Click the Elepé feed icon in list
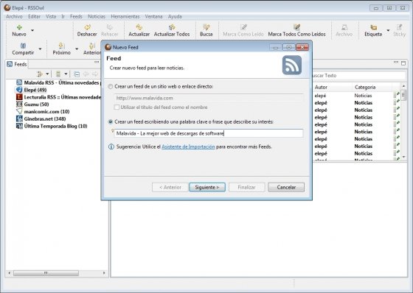 [x=19, y=90]
